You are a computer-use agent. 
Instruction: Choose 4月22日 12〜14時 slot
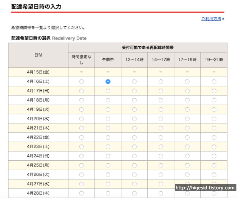tap(134, 137)
